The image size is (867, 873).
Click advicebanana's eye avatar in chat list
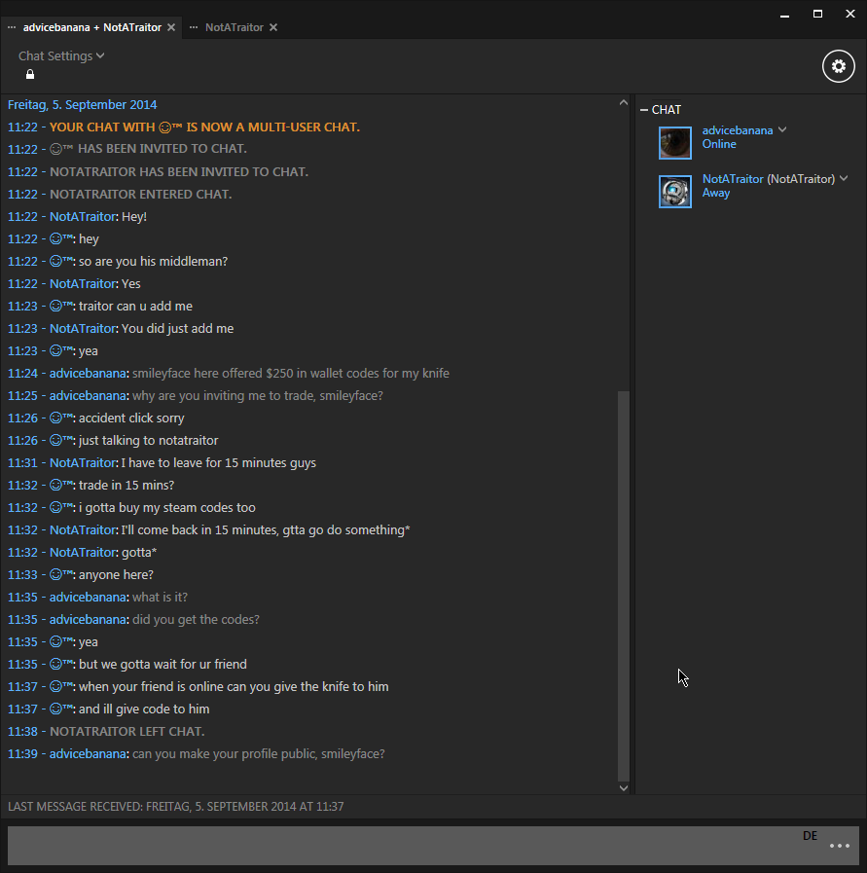675,142
